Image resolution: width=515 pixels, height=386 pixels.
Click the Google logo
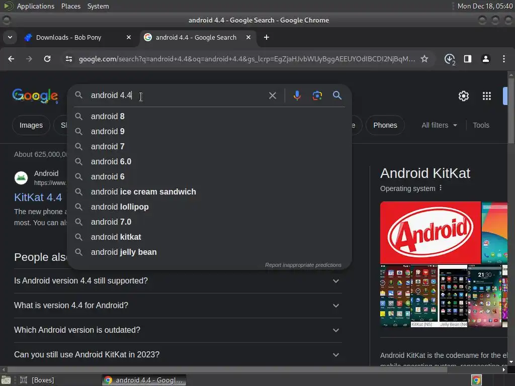click(35, 96)
